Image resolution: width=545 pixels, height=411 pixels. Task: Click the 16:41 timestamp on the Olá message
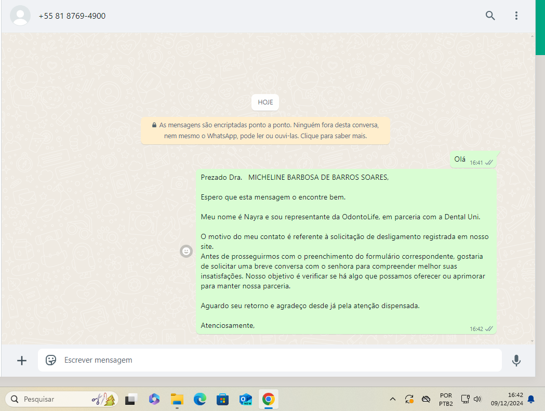(x=476, y=163)
